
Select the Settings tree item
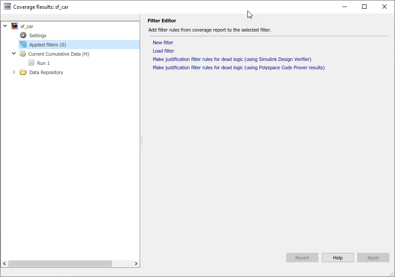pos(38,35)
